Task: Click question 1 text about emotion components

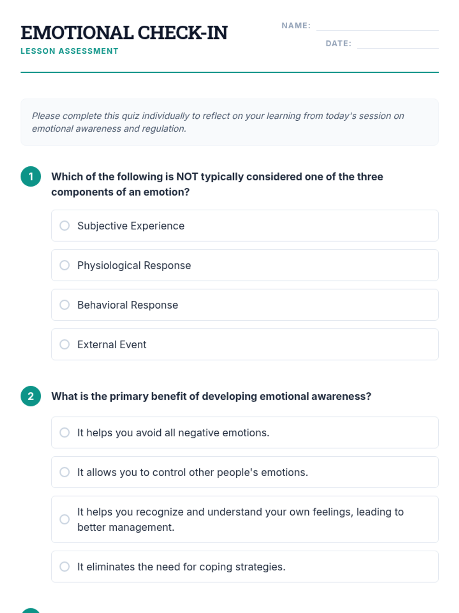Action: [x=217, y=184]
